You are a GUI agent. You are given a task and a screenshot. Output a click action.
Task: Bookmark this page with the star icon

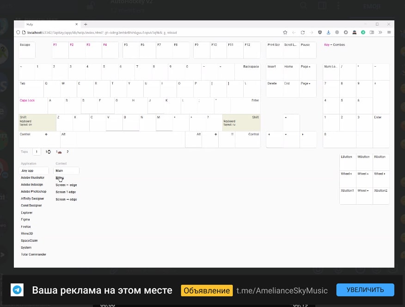285,32
